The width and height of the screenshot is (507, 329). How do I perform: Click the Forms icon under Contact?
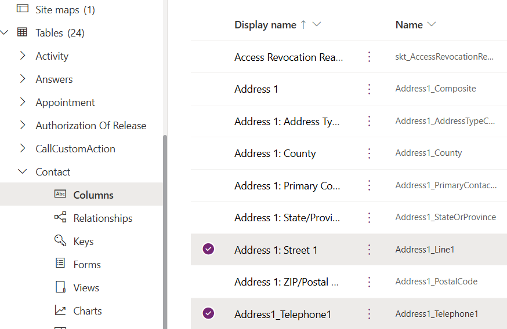60,264
